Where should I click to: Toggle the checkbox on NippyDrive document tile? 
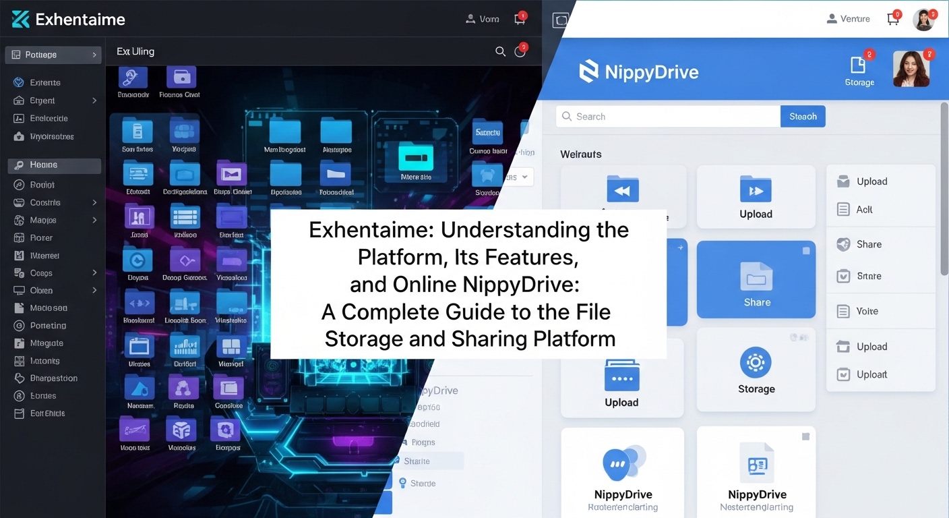pos(805,436)
